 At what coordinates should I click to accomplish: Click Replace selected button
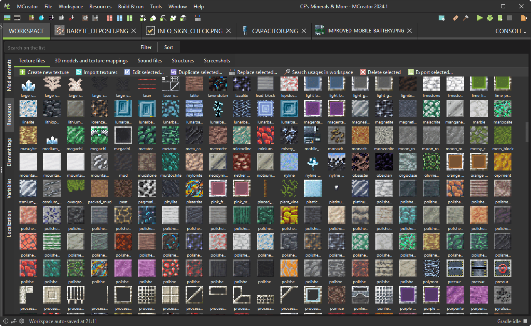coord(253,72)
